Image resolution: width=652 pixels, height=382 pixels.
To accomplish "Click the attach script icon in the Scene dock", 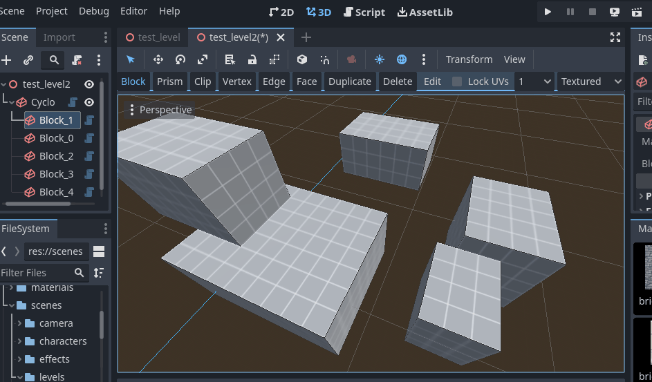I will (77, 61).
